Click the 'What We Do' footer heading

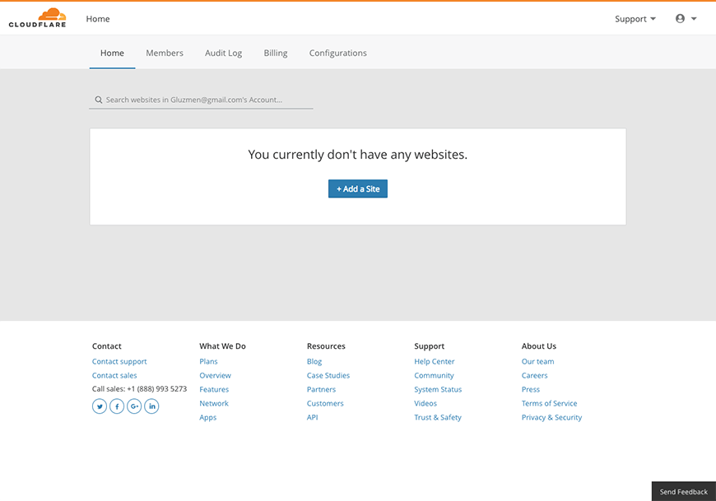click(222, 346)
